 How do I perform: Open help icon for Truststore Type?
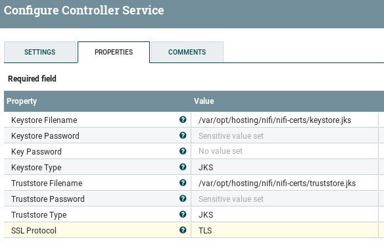point(183,214)
